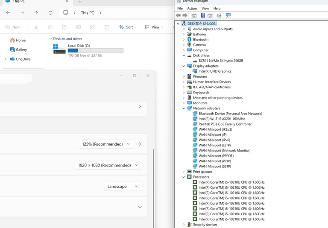
Task: Select Bluetooth Device (Personal Area Network)
Action: (x=230, y=114)
